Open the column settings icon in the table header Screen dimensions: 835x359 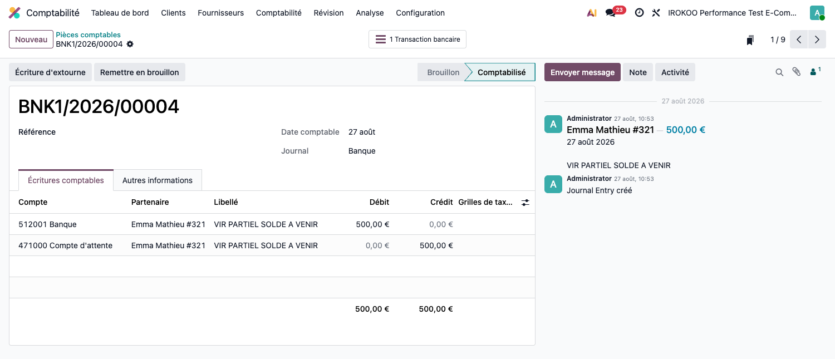(x=525, y=203)
